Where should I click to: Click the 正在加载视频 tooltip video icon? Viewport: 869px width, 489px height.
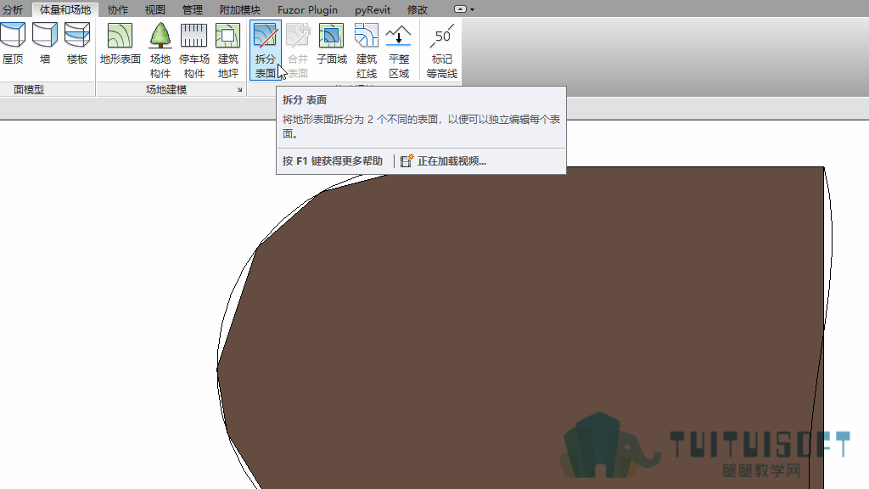coord(406,160)
